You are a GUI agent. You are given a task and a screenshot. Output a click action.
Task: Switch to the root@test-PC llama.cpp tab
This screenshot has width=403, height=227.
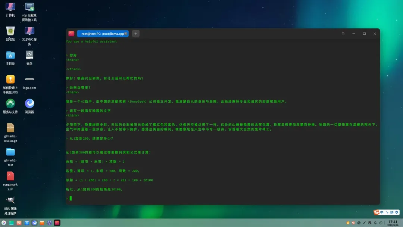102,34
